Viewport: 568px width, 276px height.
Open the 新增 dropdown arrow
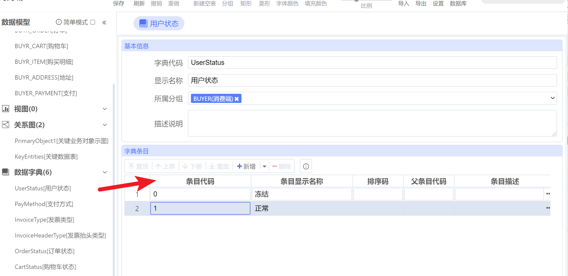[x=264, y=166]
